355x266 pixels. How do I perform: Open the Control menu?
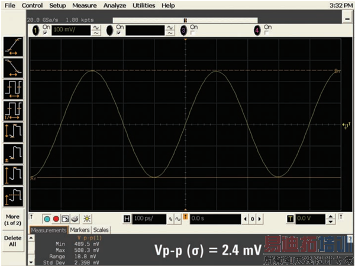pyautogui.click(x=32, y=5)
